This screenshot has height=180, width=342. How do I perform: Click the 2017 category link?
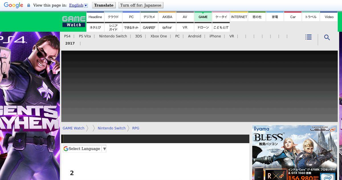pyautogui.click(x=70, y=43)
